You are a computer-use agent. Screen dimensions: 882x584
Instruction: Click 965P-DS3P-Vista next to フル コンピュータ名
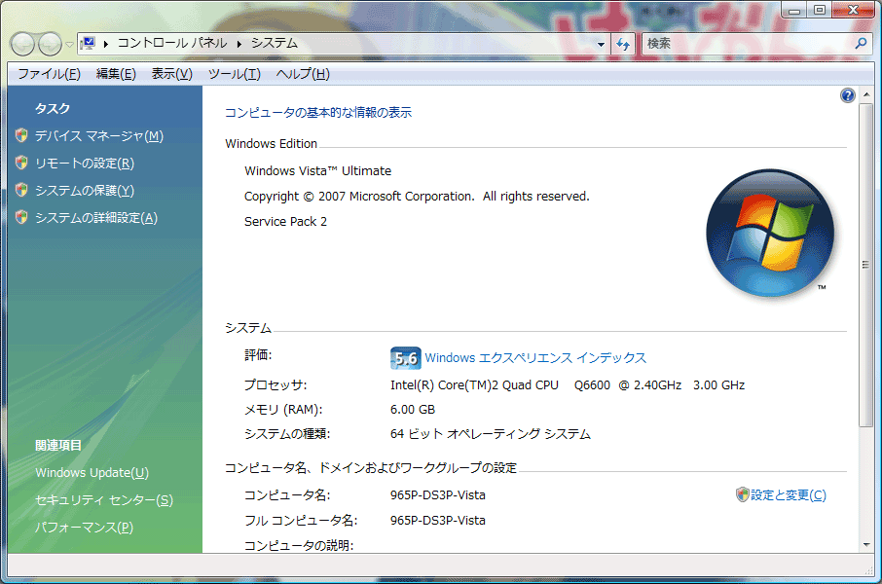pyautogui.click(x=438, y=521)
